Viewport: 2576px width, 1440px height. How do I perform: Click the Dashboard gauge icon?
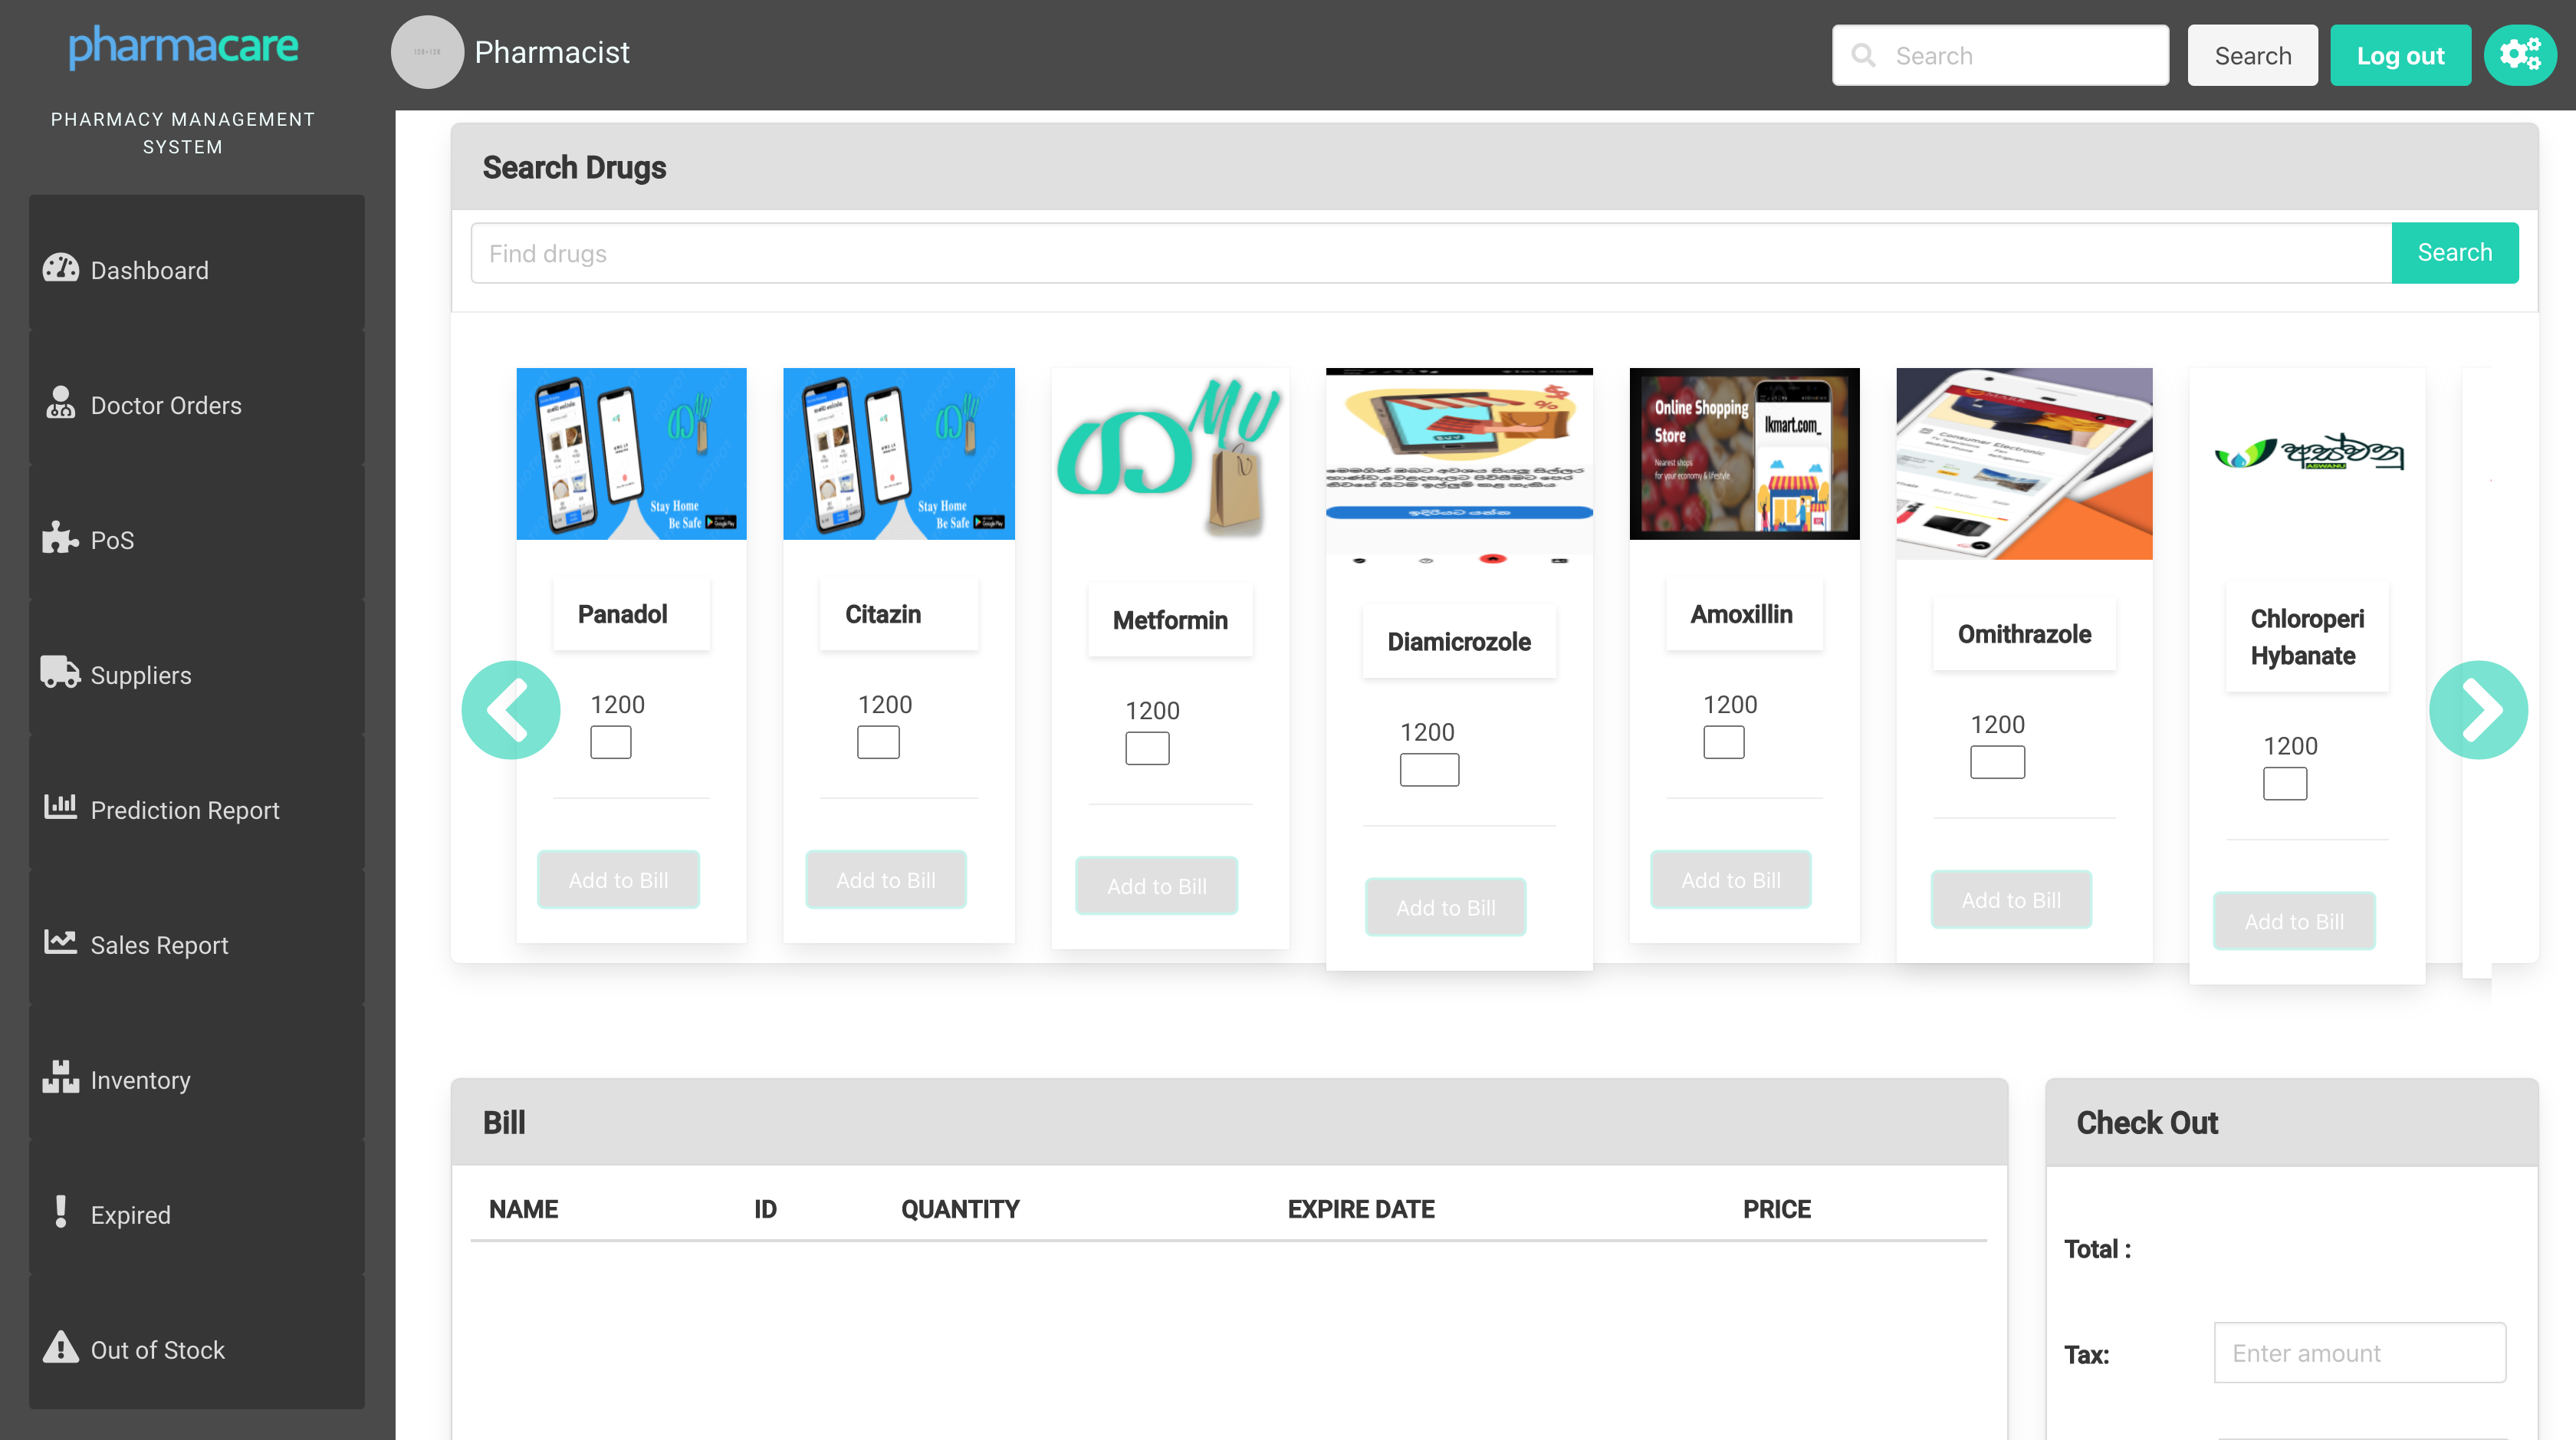coord(60,268)
